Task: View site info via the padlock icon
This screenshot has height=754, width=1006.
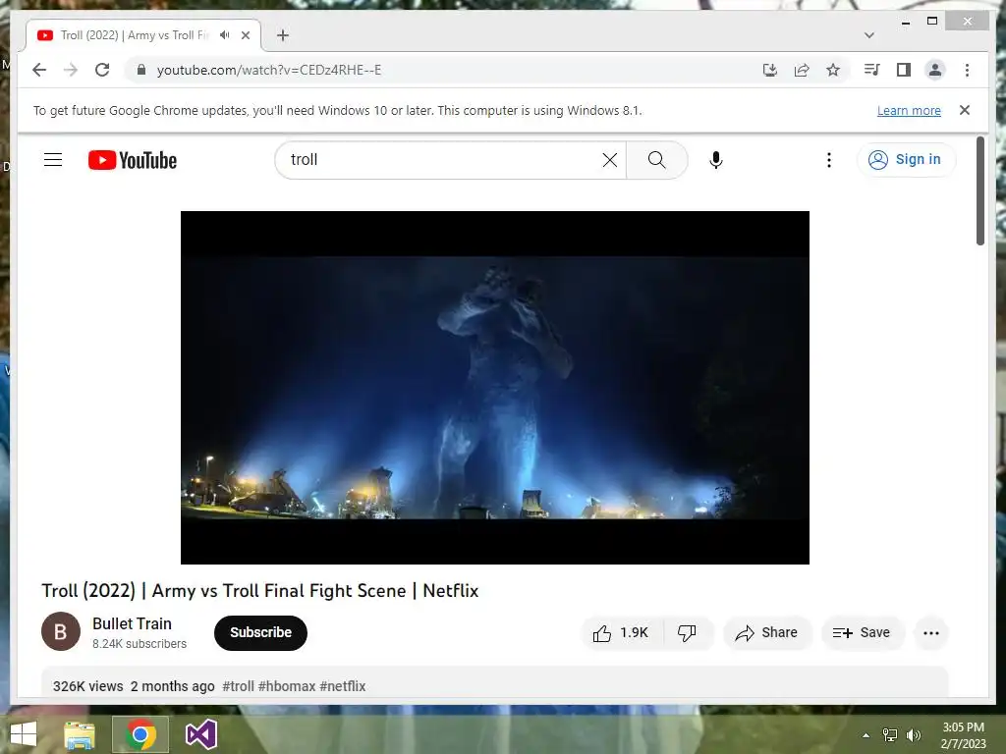Action: point(141,70)
